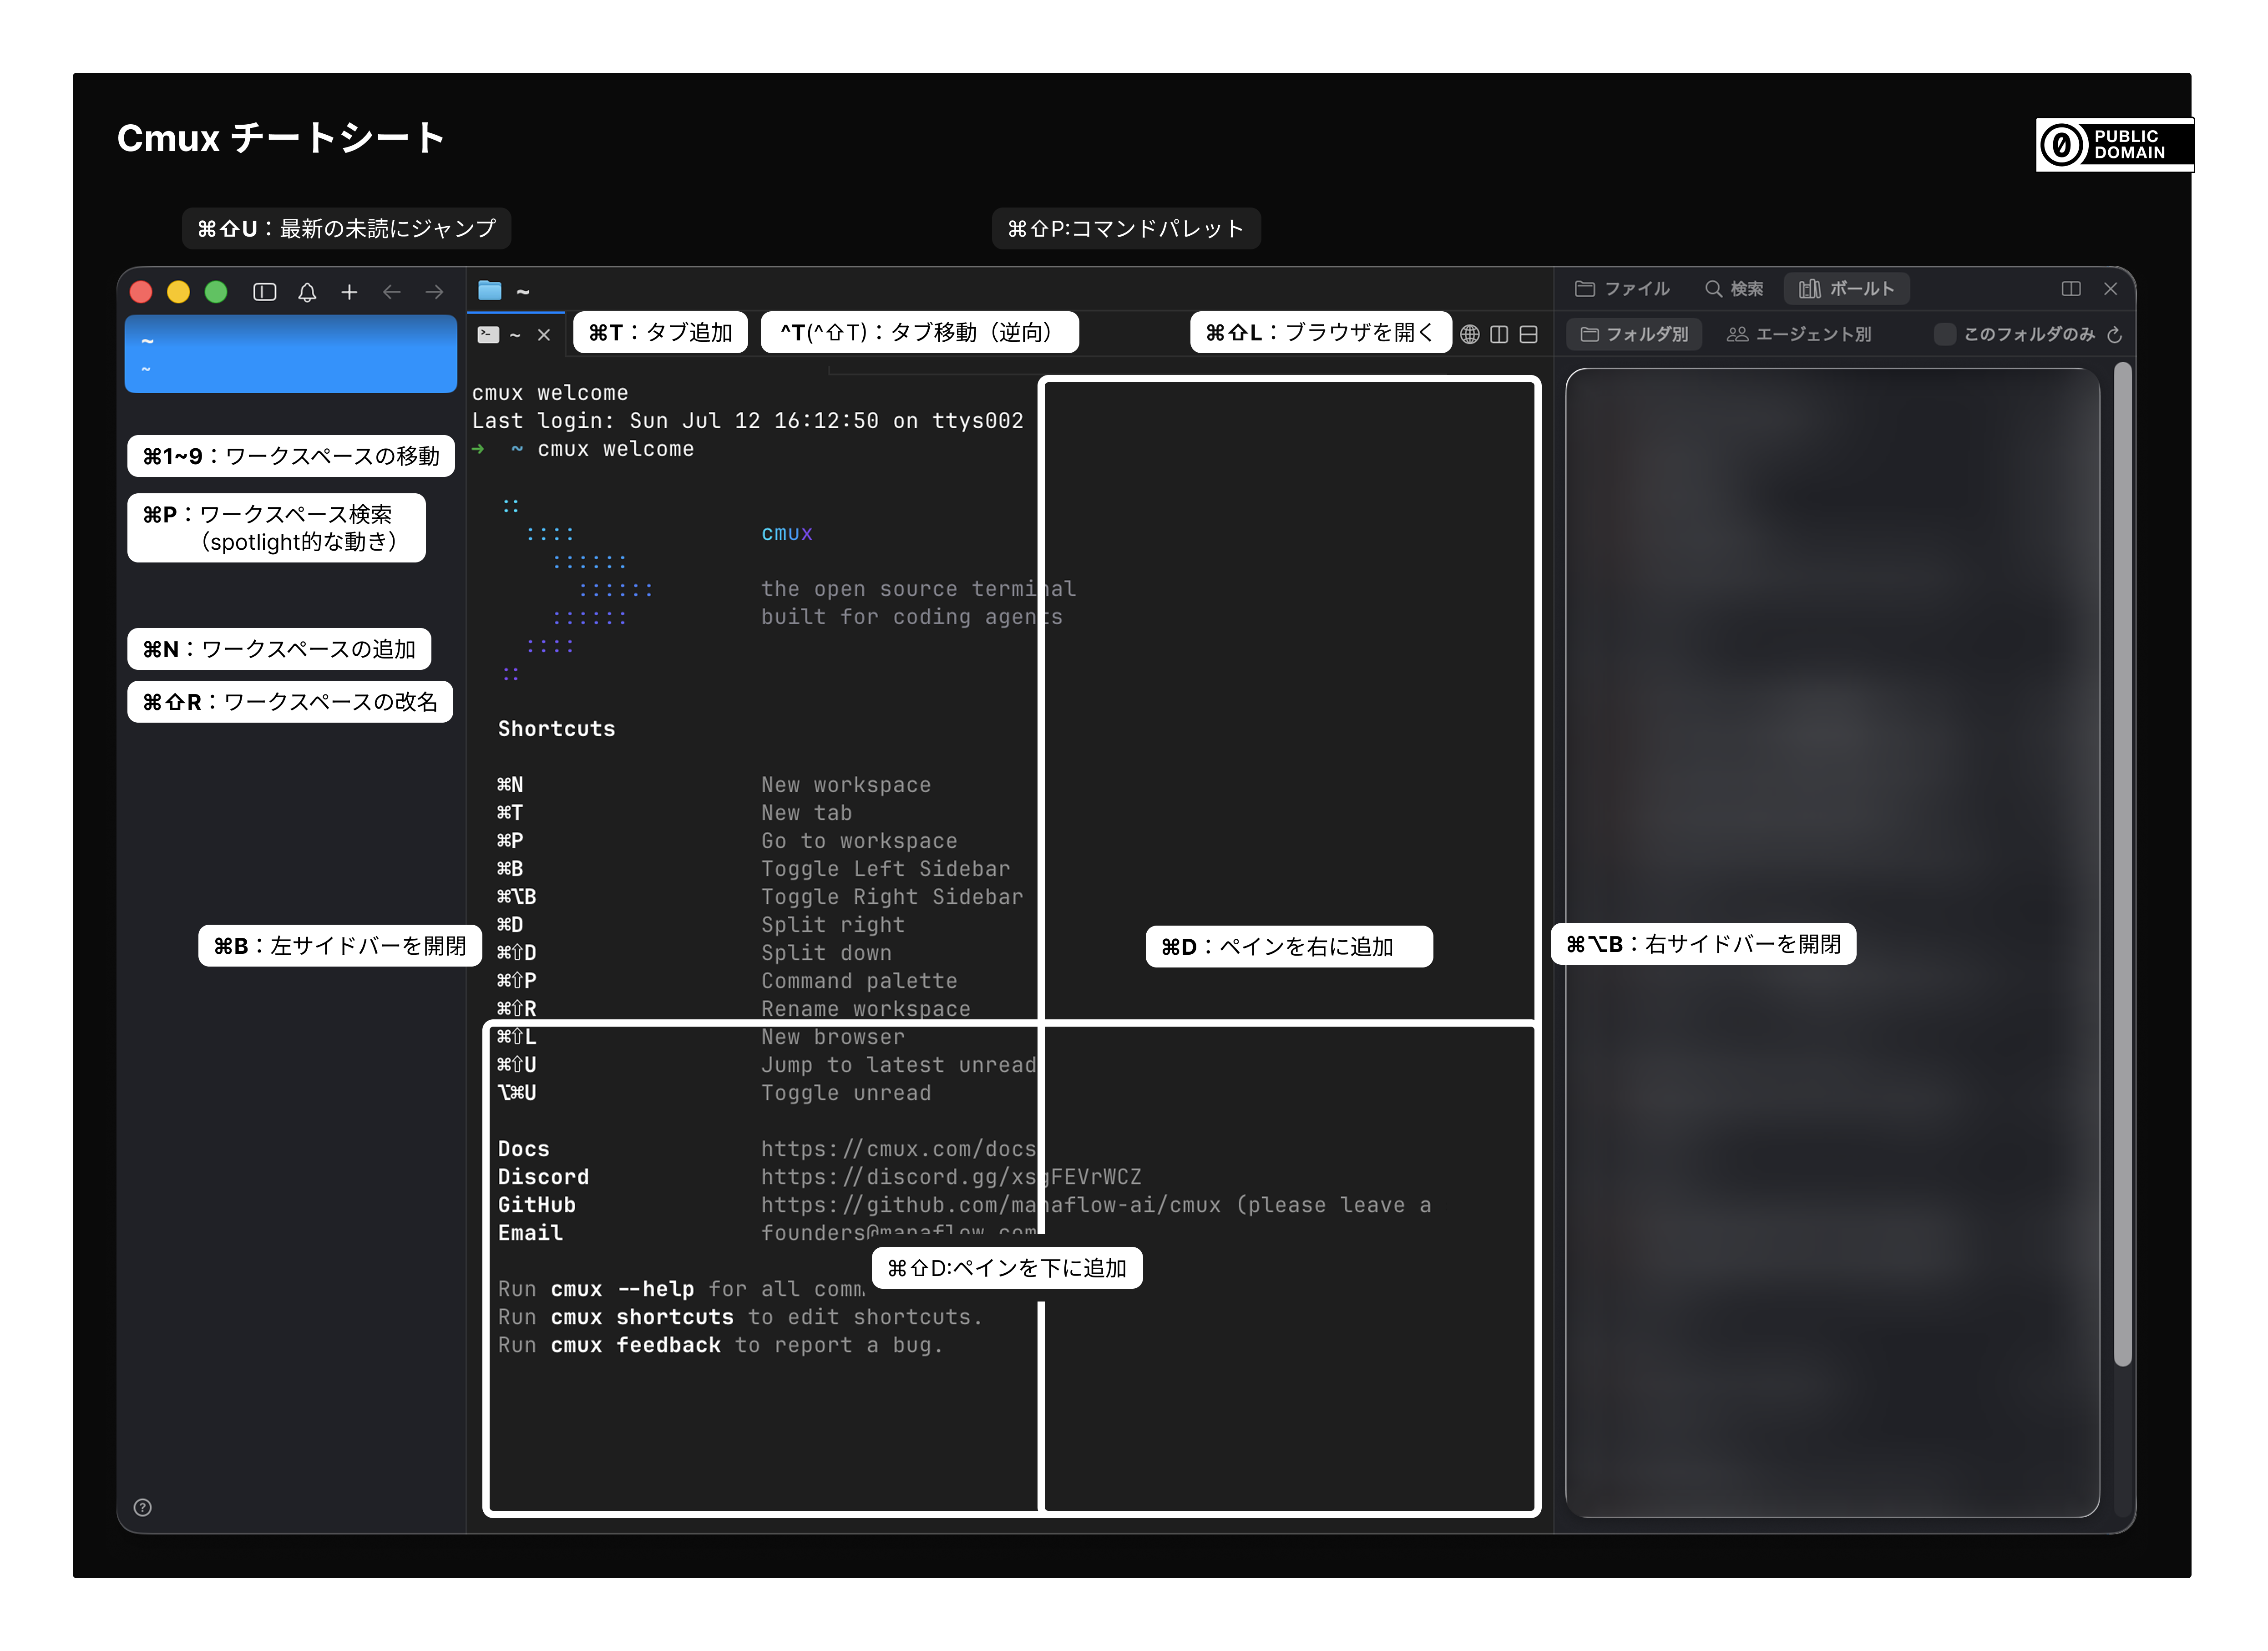This screenshot has height=1651, width=2268.
Task: Click 'Go to workspace' text in terminal
Action: click(x=859, y=841)
